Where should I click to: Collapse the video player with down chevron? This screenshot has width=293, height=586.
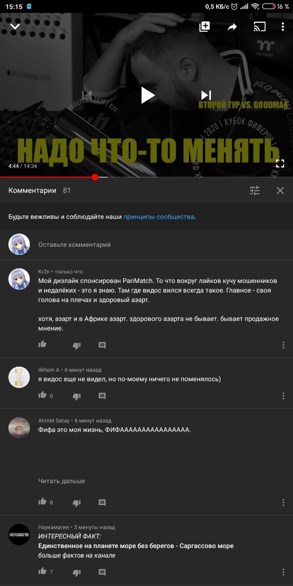[x=15, y=27]
